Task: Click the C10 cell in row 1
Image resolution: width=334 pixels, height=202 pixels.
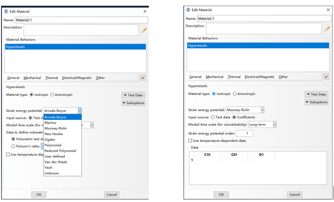Action: click(207, 160)
